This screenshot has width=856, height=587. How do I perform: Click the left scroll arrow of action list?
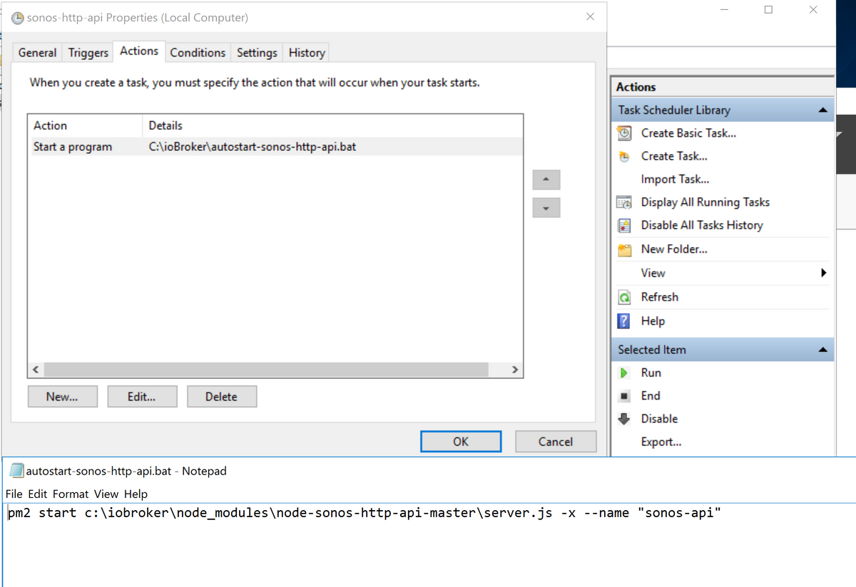[36, 370]
